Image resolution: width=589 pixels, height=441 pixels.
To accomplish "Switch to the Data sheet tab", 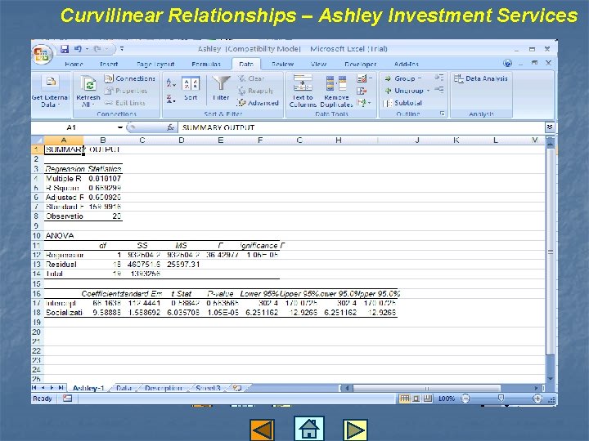I will [x=124, y=388].
